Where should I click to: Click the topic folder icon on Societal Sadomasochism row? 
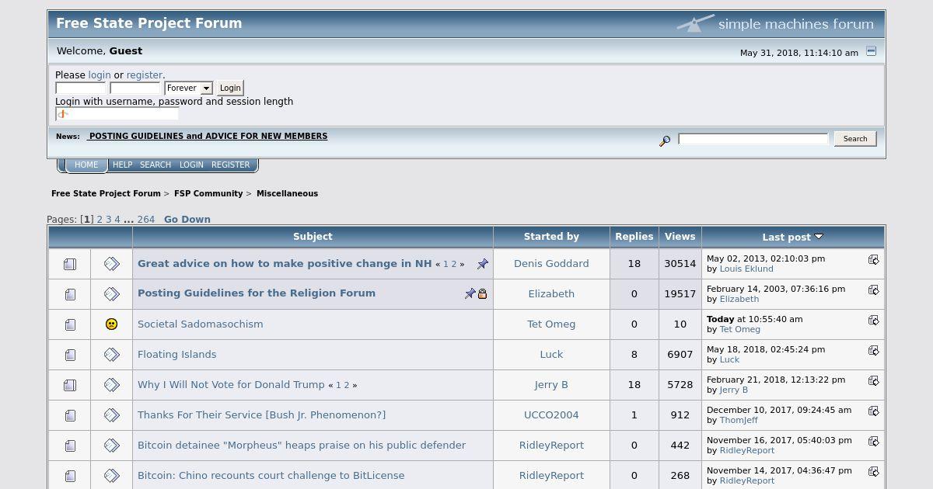[70, 324]
